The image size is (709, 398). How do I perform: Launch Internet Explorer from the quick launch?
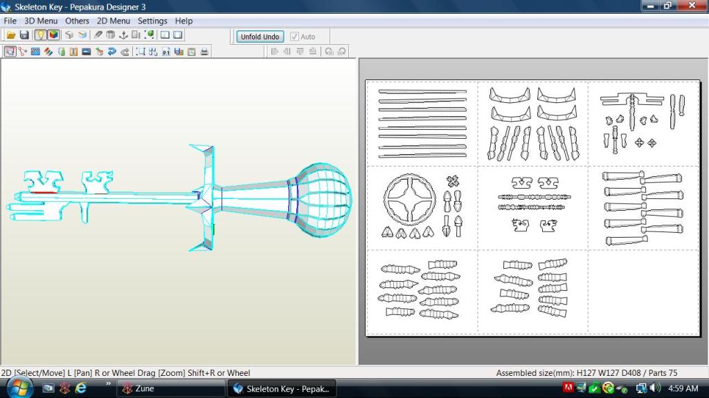click(x=81, y=388)
